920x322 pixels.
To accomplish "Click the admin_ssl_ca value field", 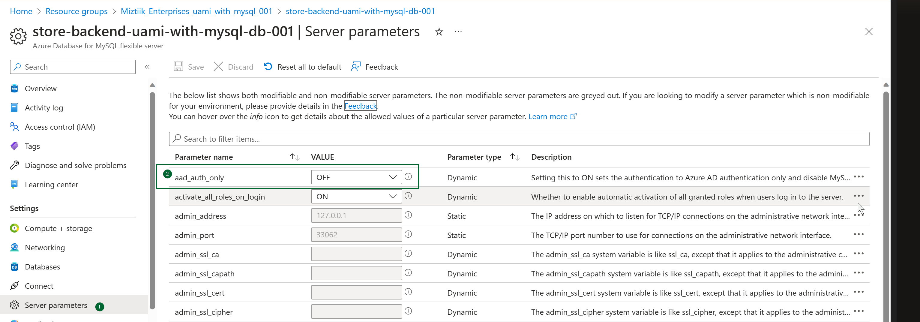I will click(x=356, y=254).
